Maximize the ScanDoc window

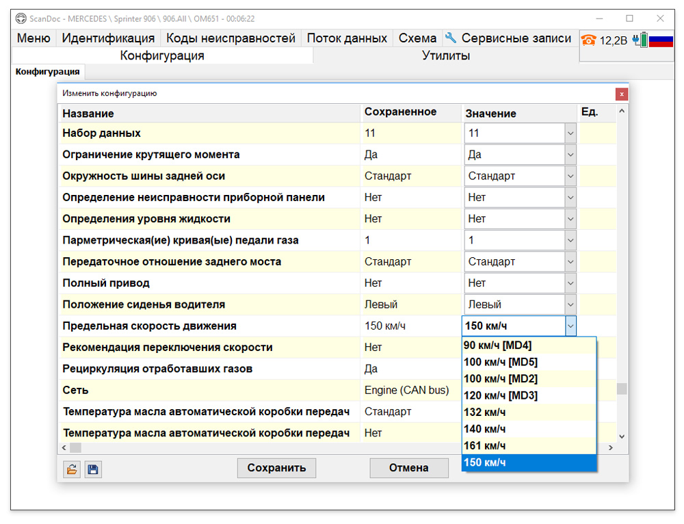click(x=629, y=18)
